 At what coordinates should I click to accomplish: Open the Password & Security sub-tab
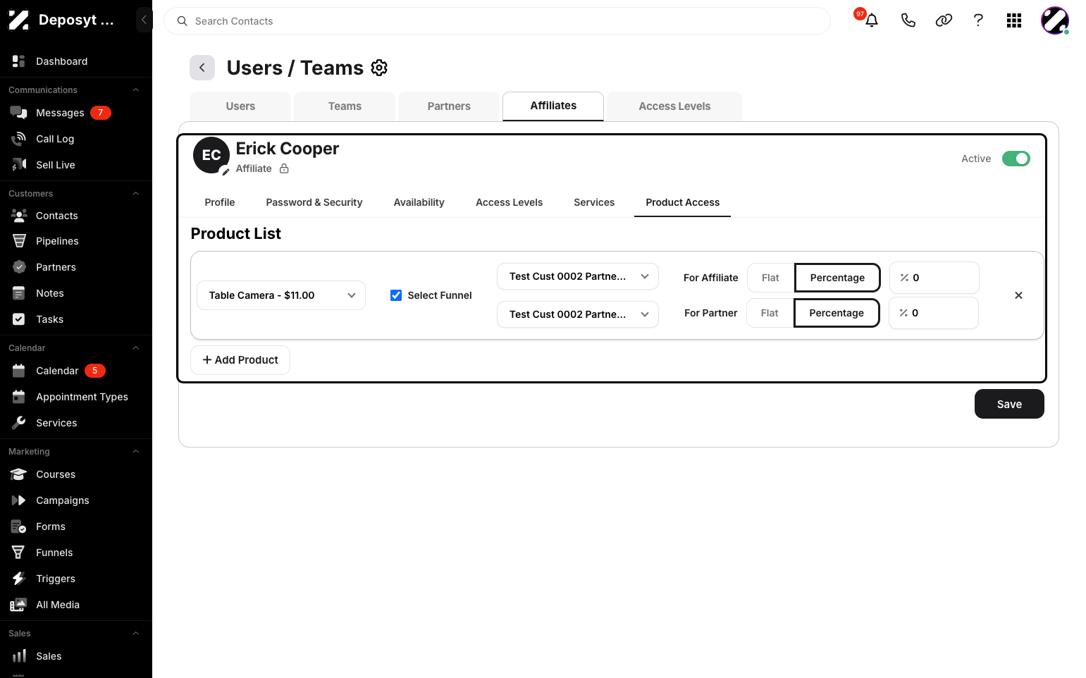tap(314, 202)
